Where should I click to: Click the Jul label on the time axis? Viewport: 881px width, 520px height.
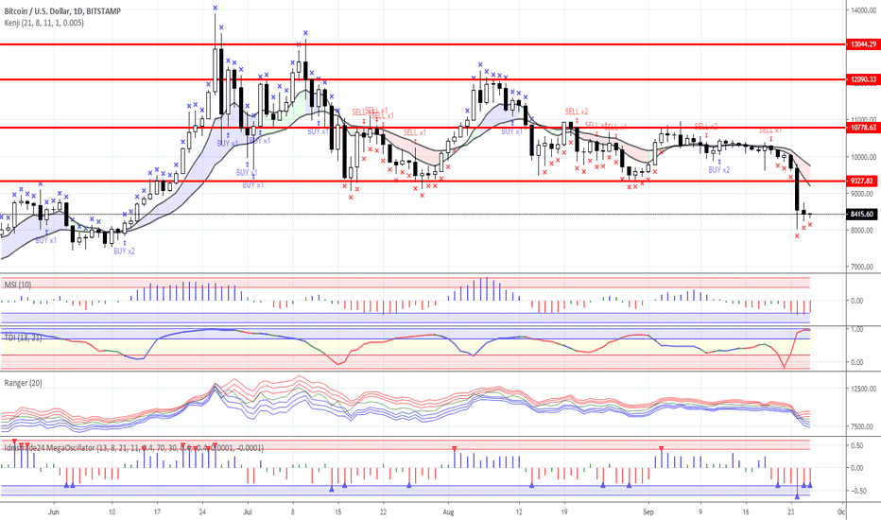pos(248,512)
